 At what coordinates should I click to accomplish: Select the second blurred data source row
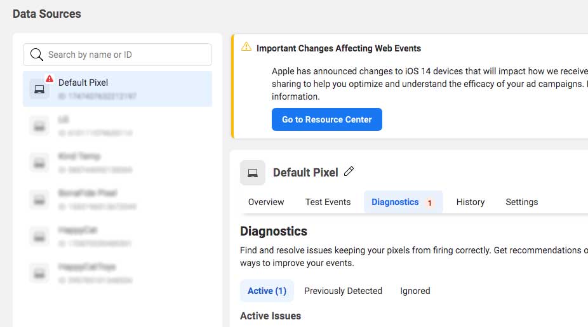click(x=117, y=126)
